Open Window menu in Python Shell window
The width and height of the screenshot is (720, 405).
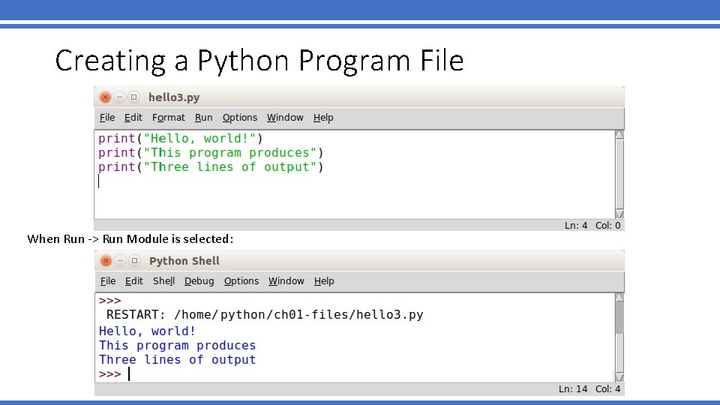286,281
